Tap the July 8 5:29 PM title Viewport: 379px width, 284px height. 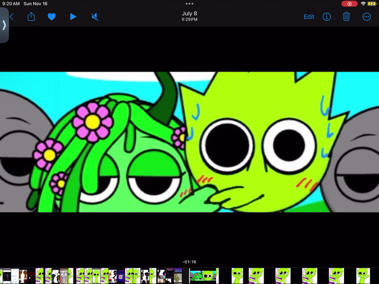pyautogui.click(x=189, y=16)
